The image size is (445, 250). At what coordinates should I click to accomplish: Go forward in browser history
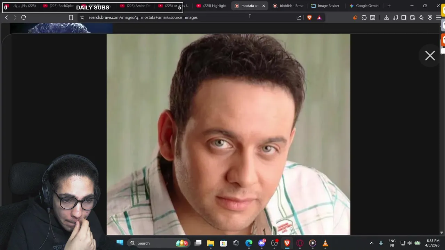point(15,17)
